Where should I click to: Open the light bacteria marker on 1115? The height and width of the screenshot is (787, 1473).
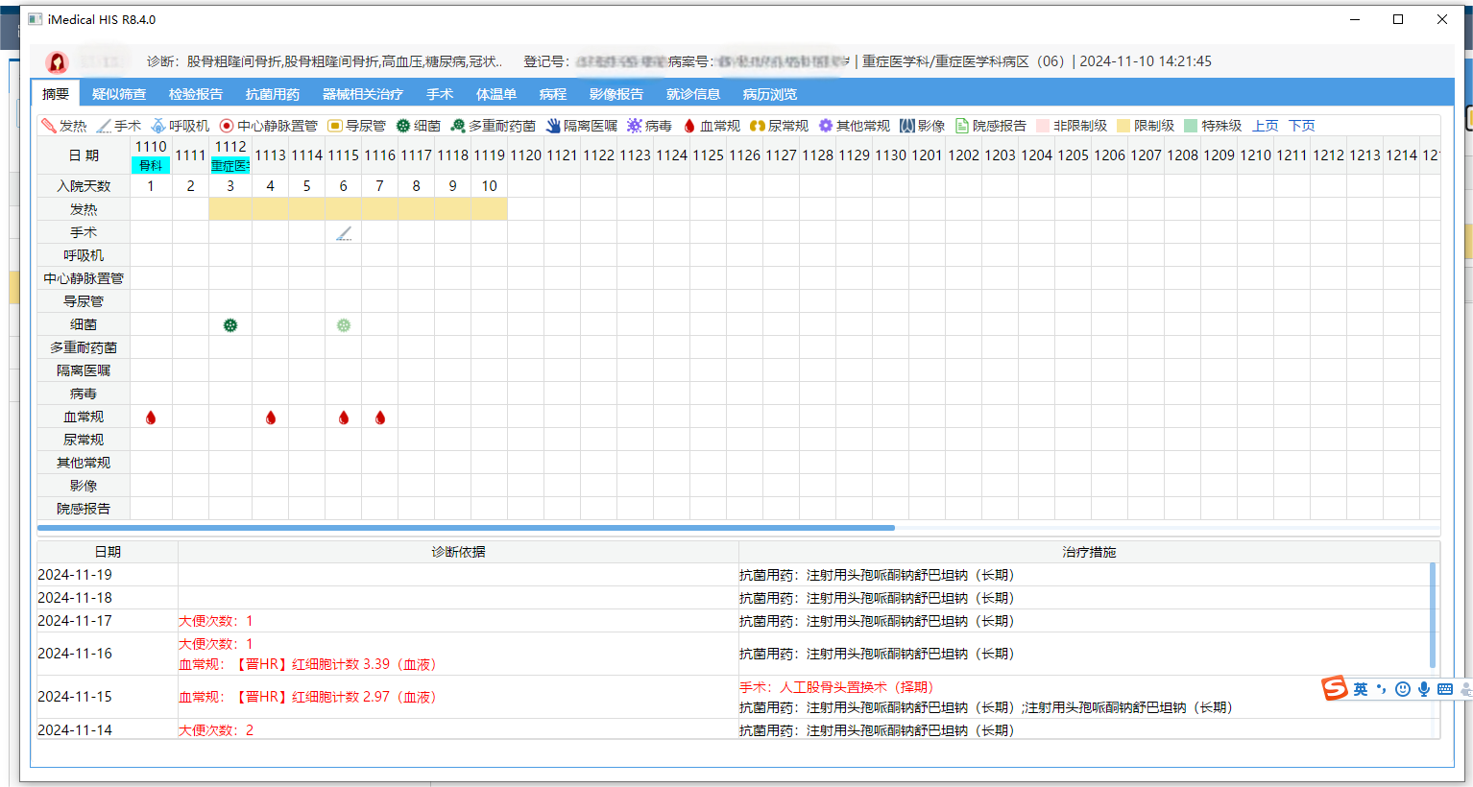pyautogui.click(x=344, y=325)
